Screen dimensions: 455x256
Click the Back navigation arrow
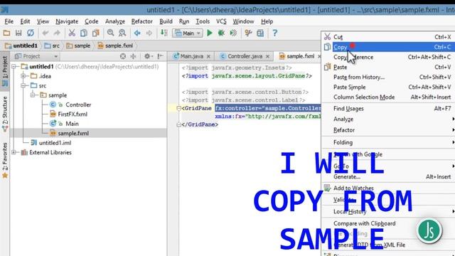tap(137, 33)
